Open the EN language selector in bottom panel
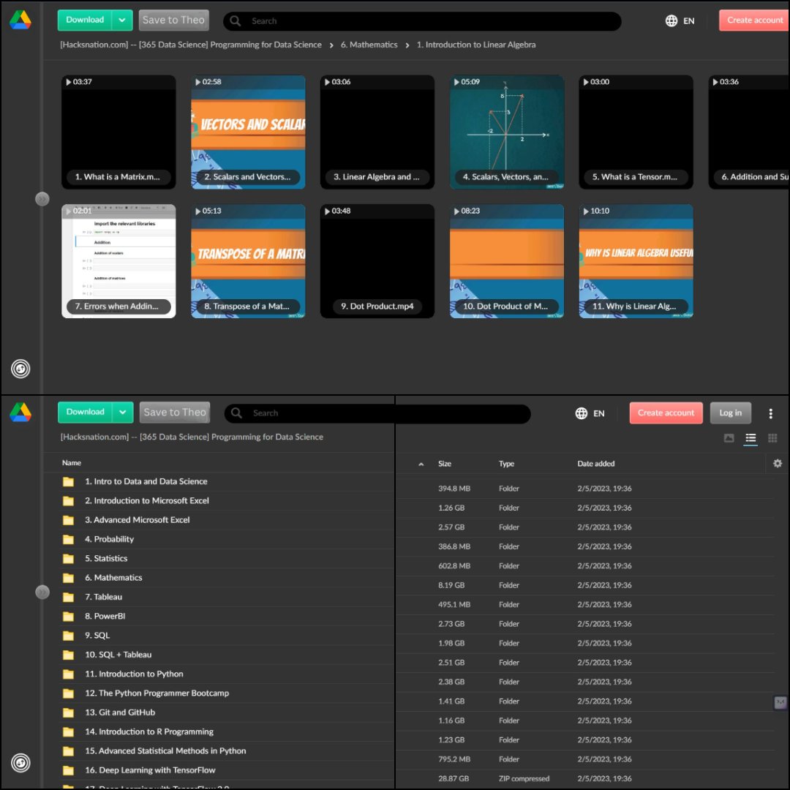This screenshot has height=790, width=790. point(598,413)
